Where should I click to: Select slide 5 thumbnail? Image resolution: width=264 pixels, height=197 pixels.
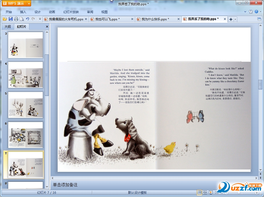25,105
